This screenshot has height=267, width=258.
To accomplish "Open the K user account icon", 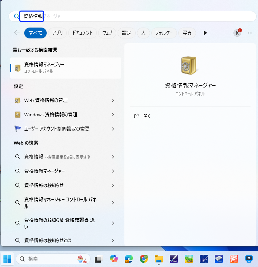I will click(x=237, y=33).
